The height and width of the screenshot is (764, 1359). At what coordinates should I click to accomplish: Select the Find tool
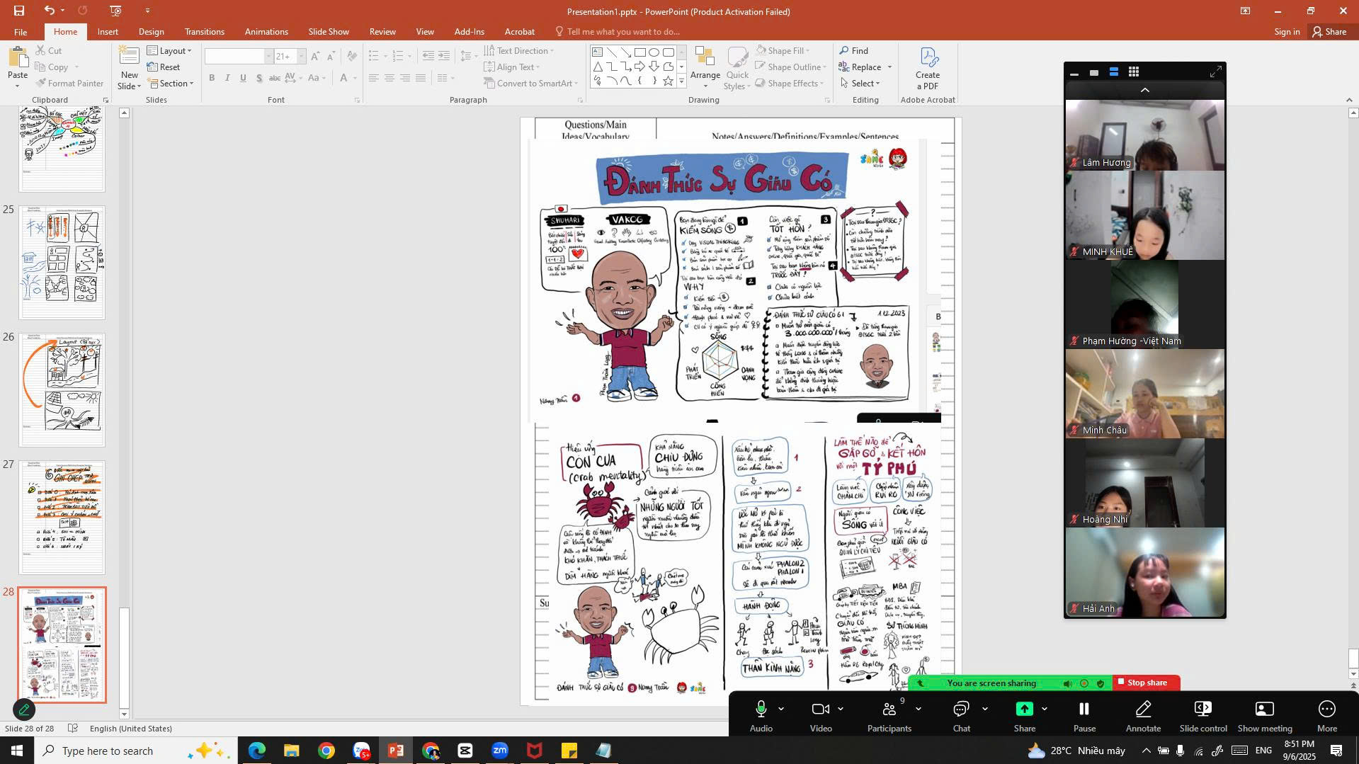click(x=854, y=50)
